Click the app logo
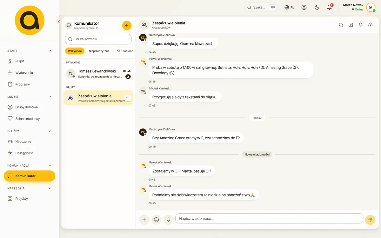This screenshot has width=381, height=238. click(x=30, y=20)
